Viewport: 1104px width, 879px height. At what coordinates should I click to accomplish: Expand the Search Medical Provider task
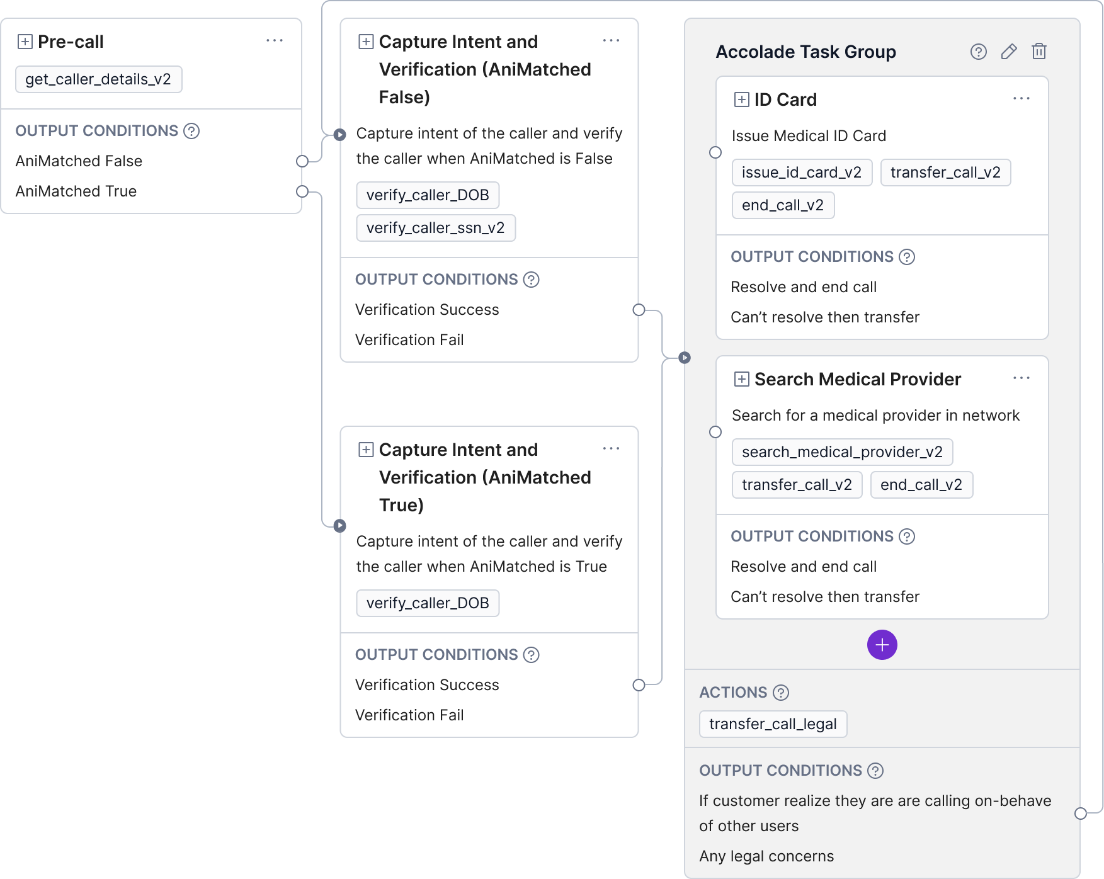(742, 379)
